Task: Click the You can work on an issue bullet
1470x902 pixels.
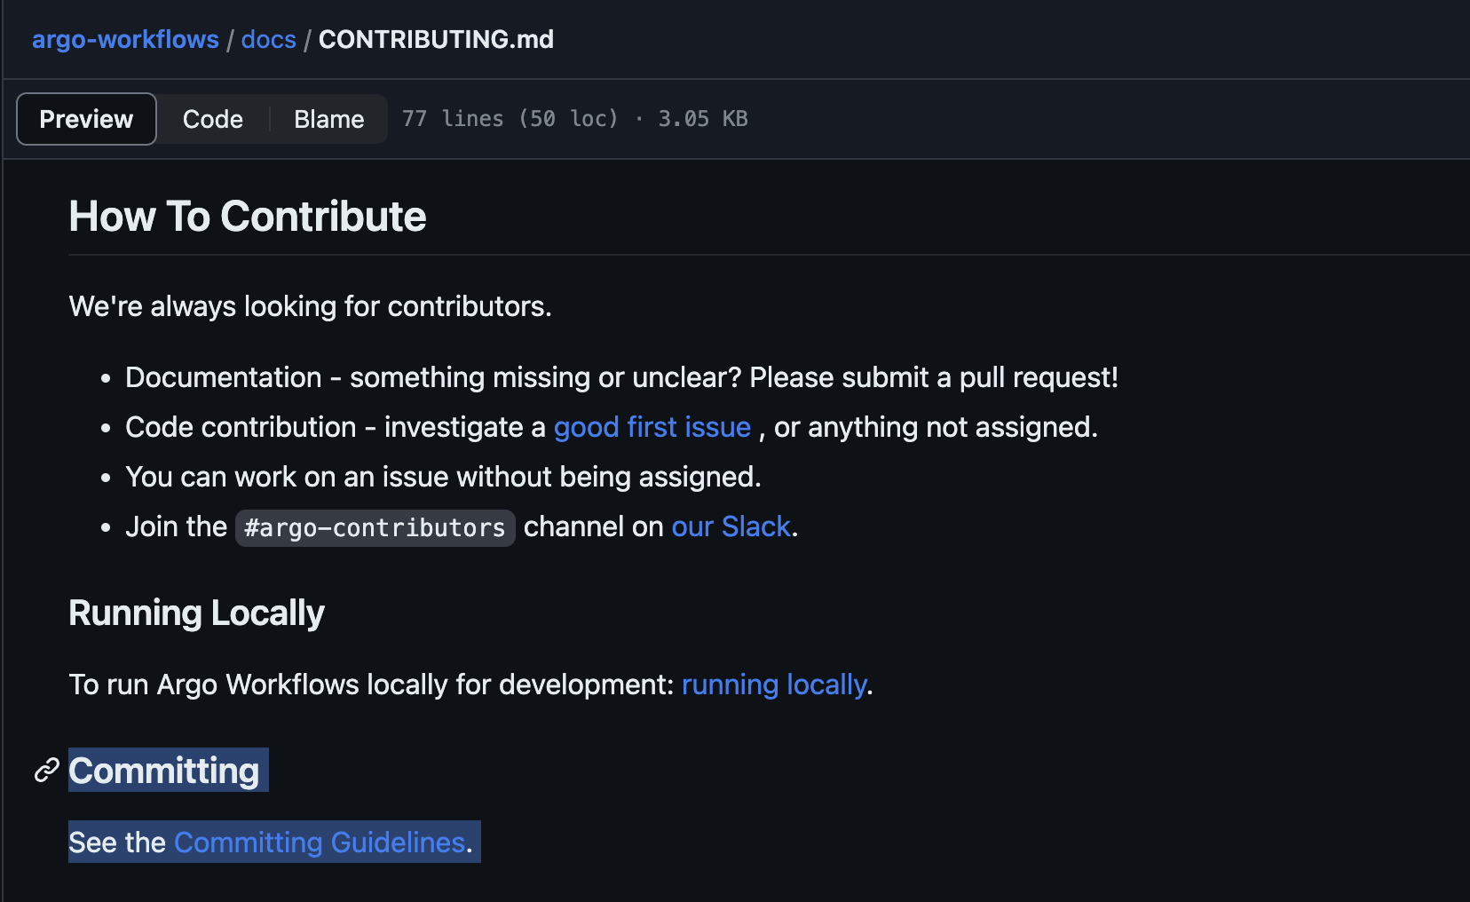Action: pos(443,477)
